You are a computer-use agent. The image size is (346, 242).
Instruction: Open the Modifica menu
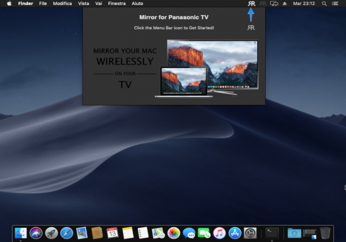point(62,3)
